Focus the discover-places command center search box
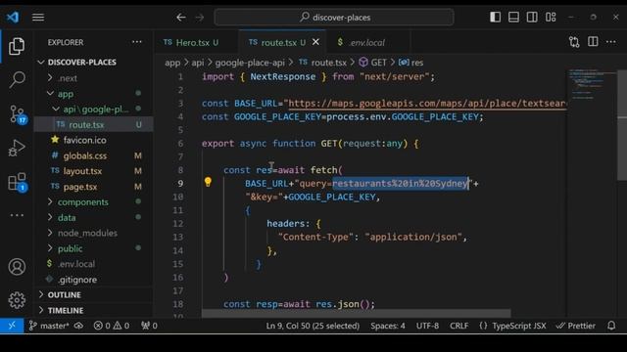Viewport: 627px width, 352px height. tap(334, 18)
